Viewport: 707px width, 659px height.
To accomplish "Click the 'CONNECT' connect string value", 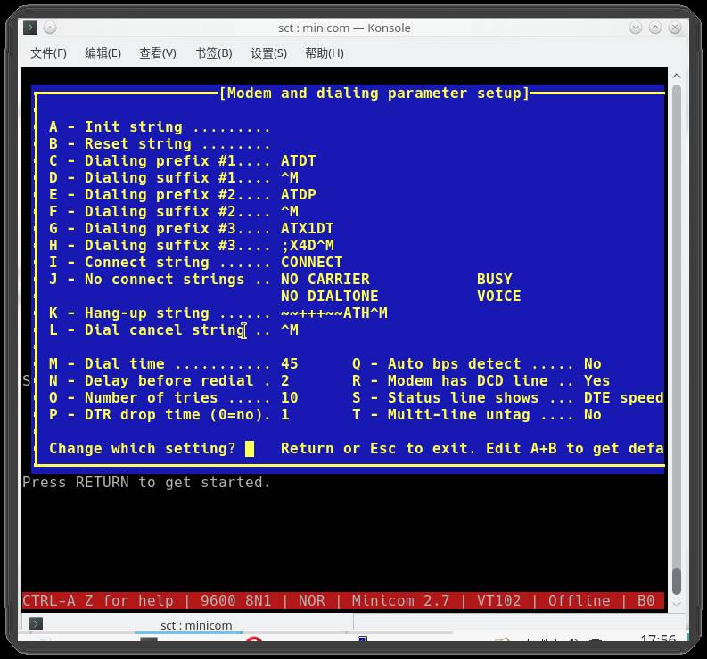I will pos(311,262).
